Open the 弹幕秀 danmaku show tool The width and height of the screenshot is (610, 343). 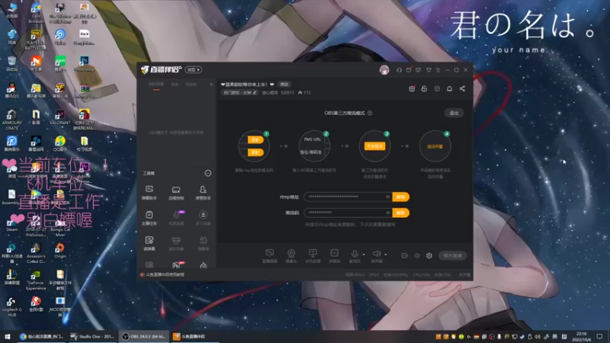coord(203,243)
